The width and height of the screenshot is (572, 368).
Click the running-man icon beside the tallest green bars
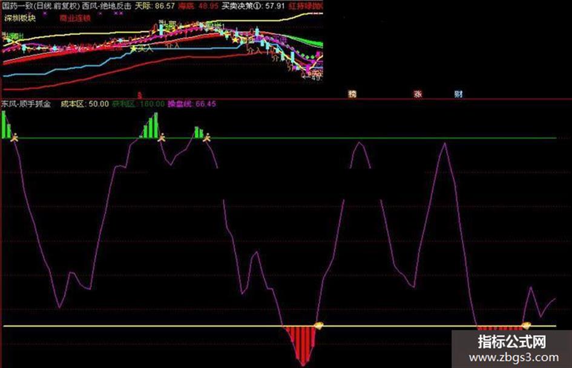pyautogui.click(x=161, y=137)
